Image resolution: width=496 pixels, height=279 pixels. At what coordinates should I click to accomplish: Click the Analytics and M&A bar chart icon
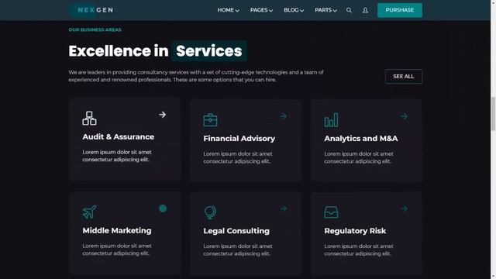pyautogui.click(x=331, y=120)
